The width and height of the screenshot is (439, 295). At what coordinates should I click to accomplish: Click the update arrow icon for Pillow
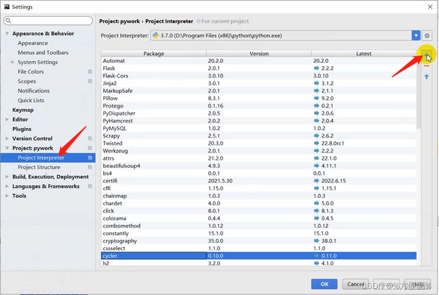316,98
